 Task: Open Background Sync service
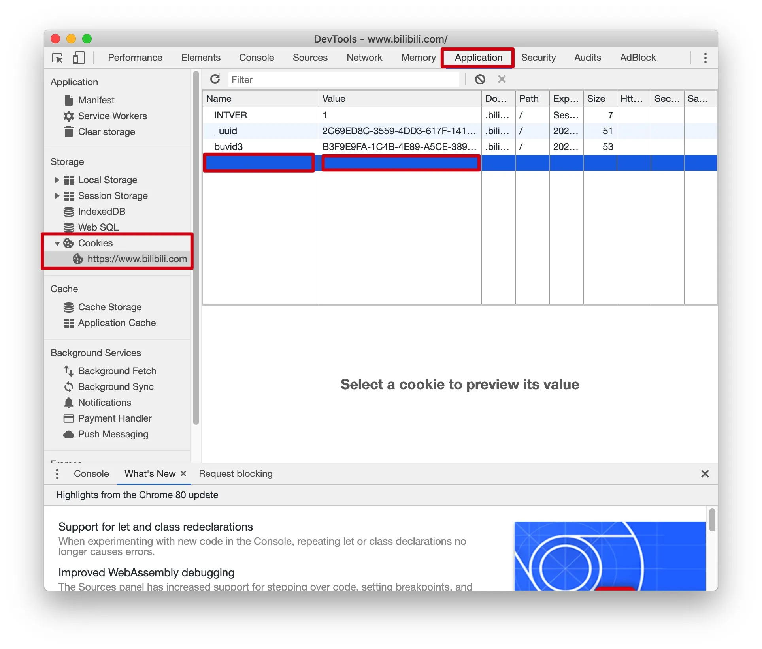116,387
